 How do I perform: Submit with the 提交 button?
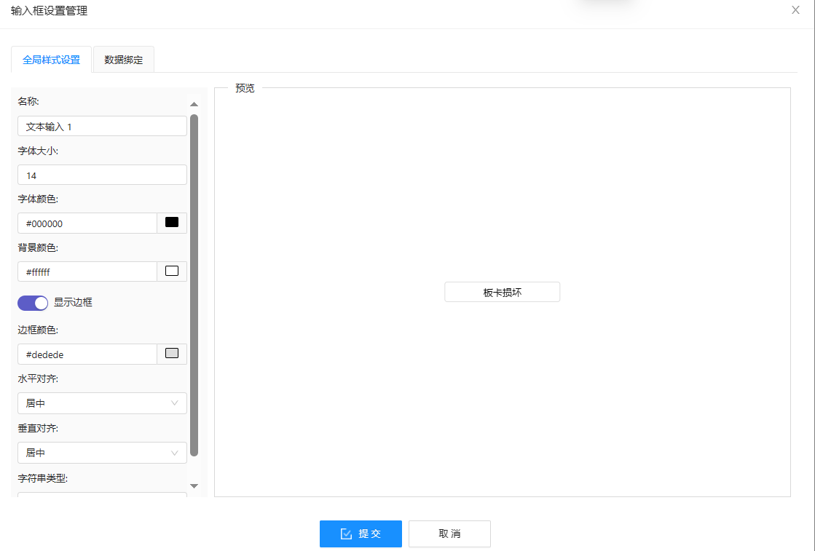[x=361, y=534]
